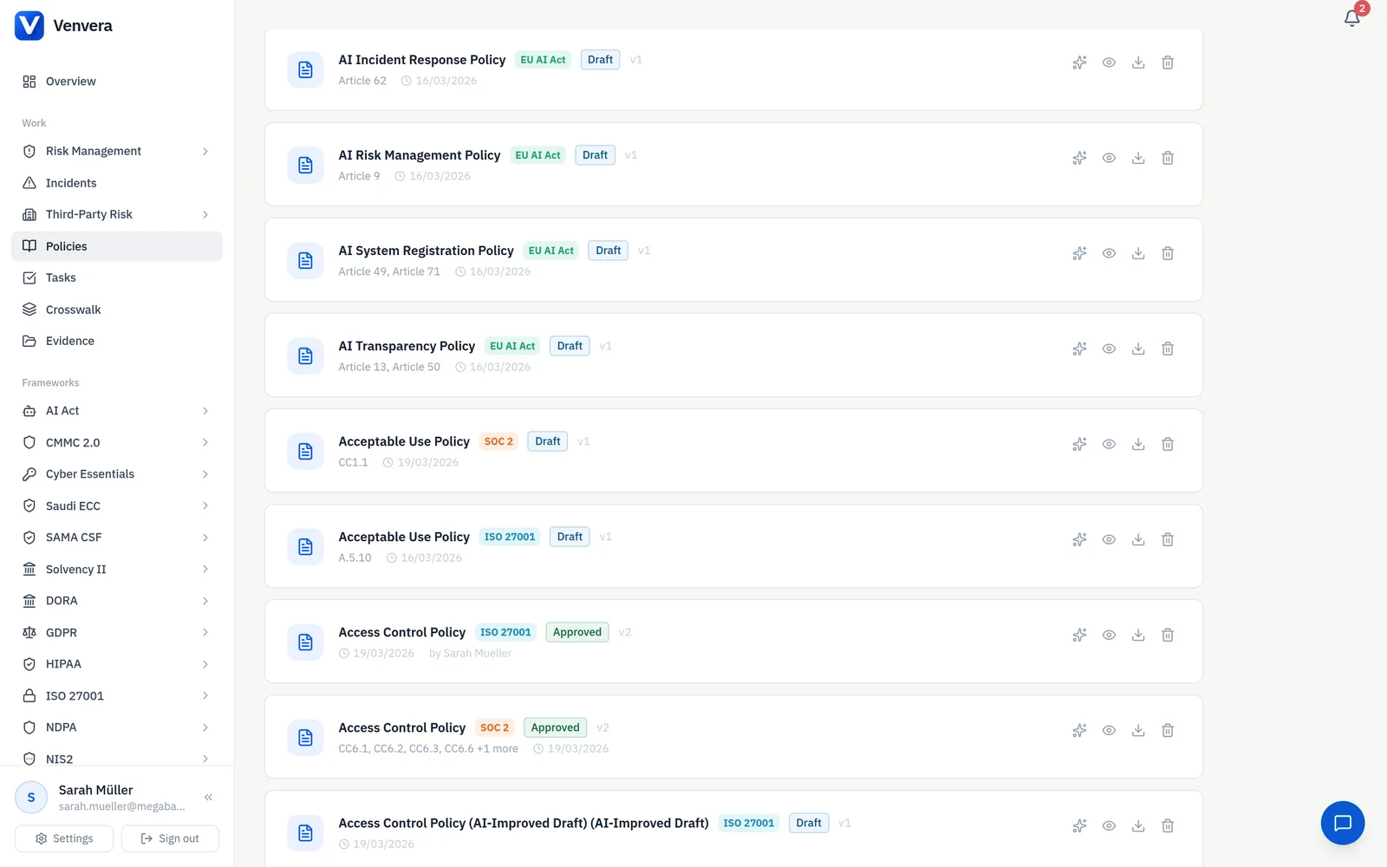
Task: Download the SOC 2 Acceptable Use Policy
Action: pos(1138,444)
